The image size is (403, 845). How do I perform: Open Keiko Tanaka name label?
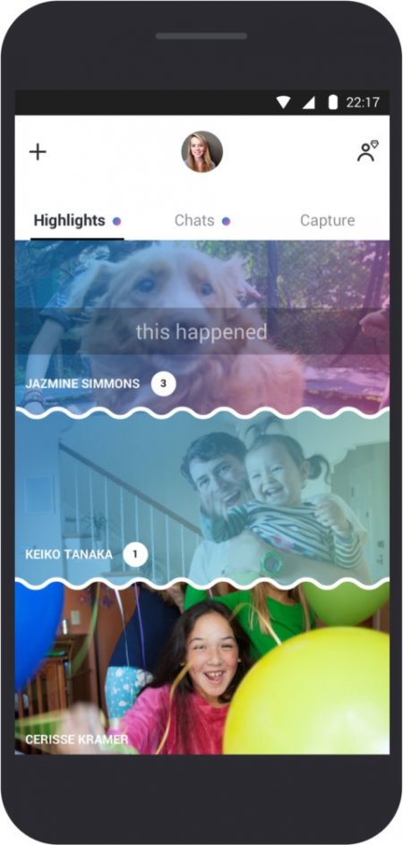pyautogui.click(x=69, y=554)
